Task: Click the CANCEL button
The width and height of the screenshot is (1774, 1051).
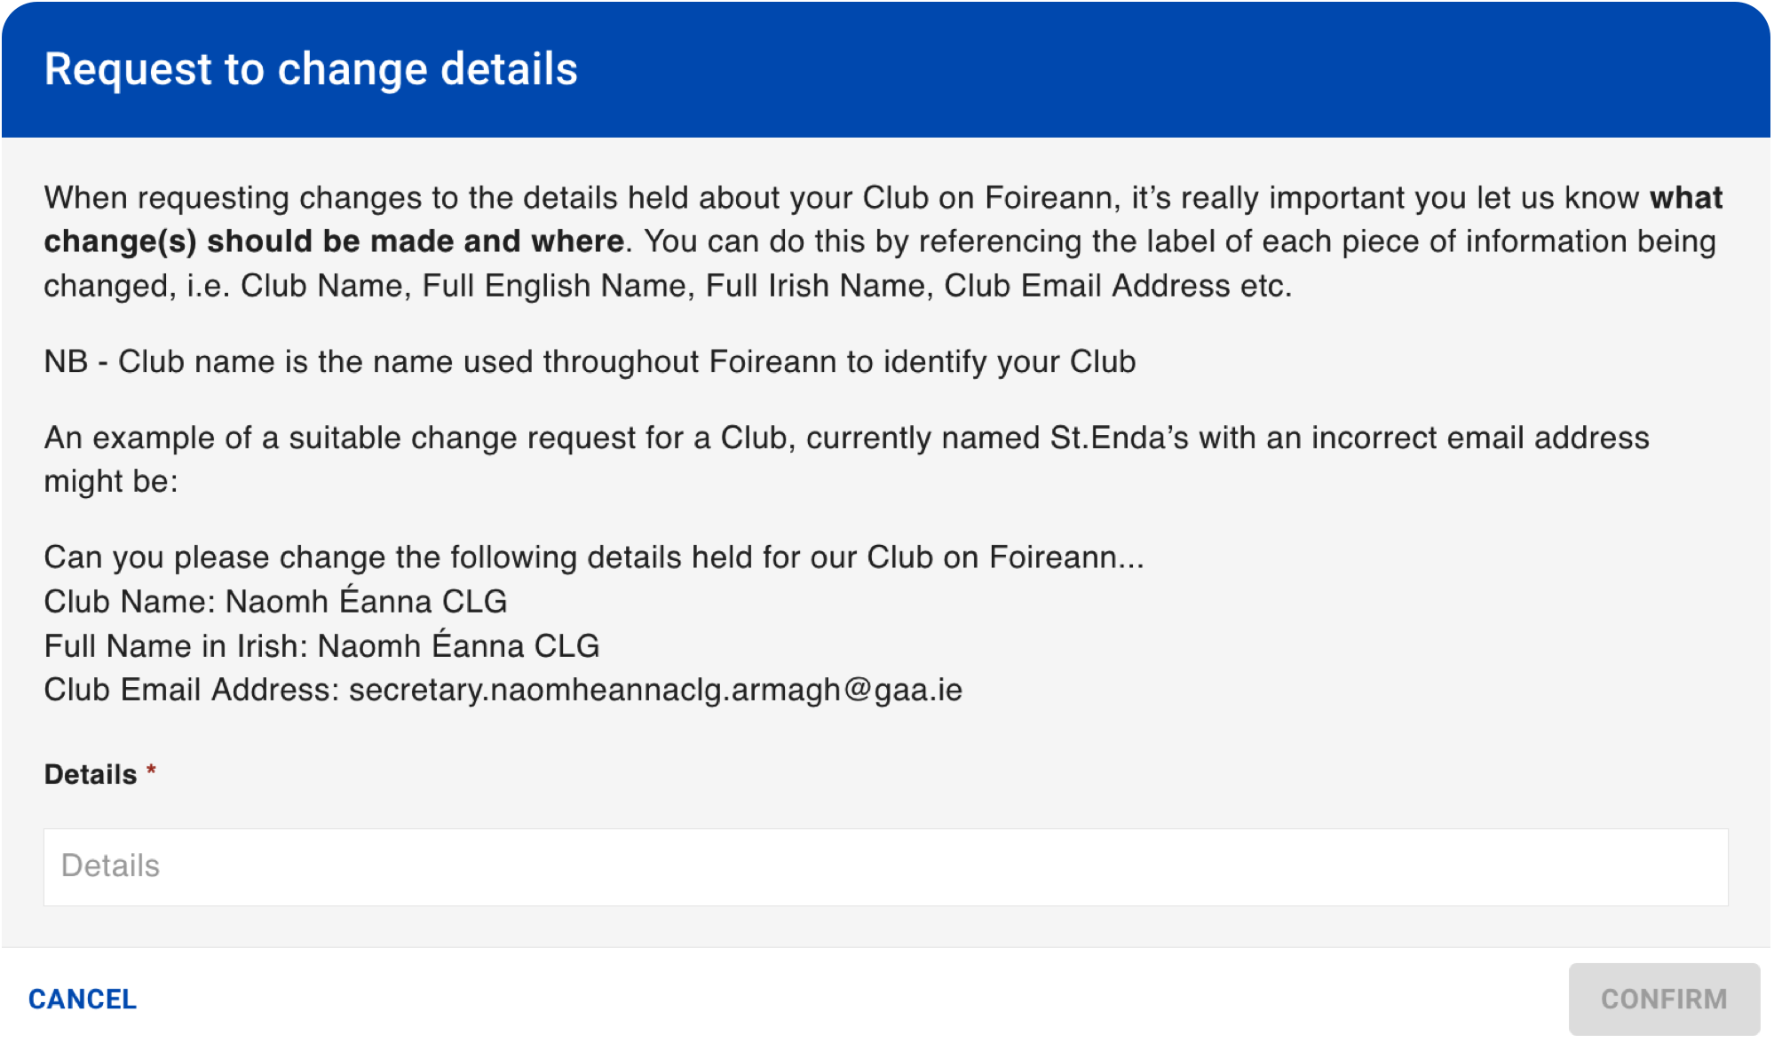Action: [x=83, y=1000]
